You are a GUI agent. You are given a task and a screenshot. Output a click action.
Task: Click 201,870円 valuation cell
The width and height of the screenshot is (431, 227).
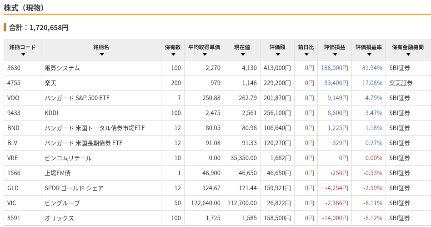(x=277, y=98)
